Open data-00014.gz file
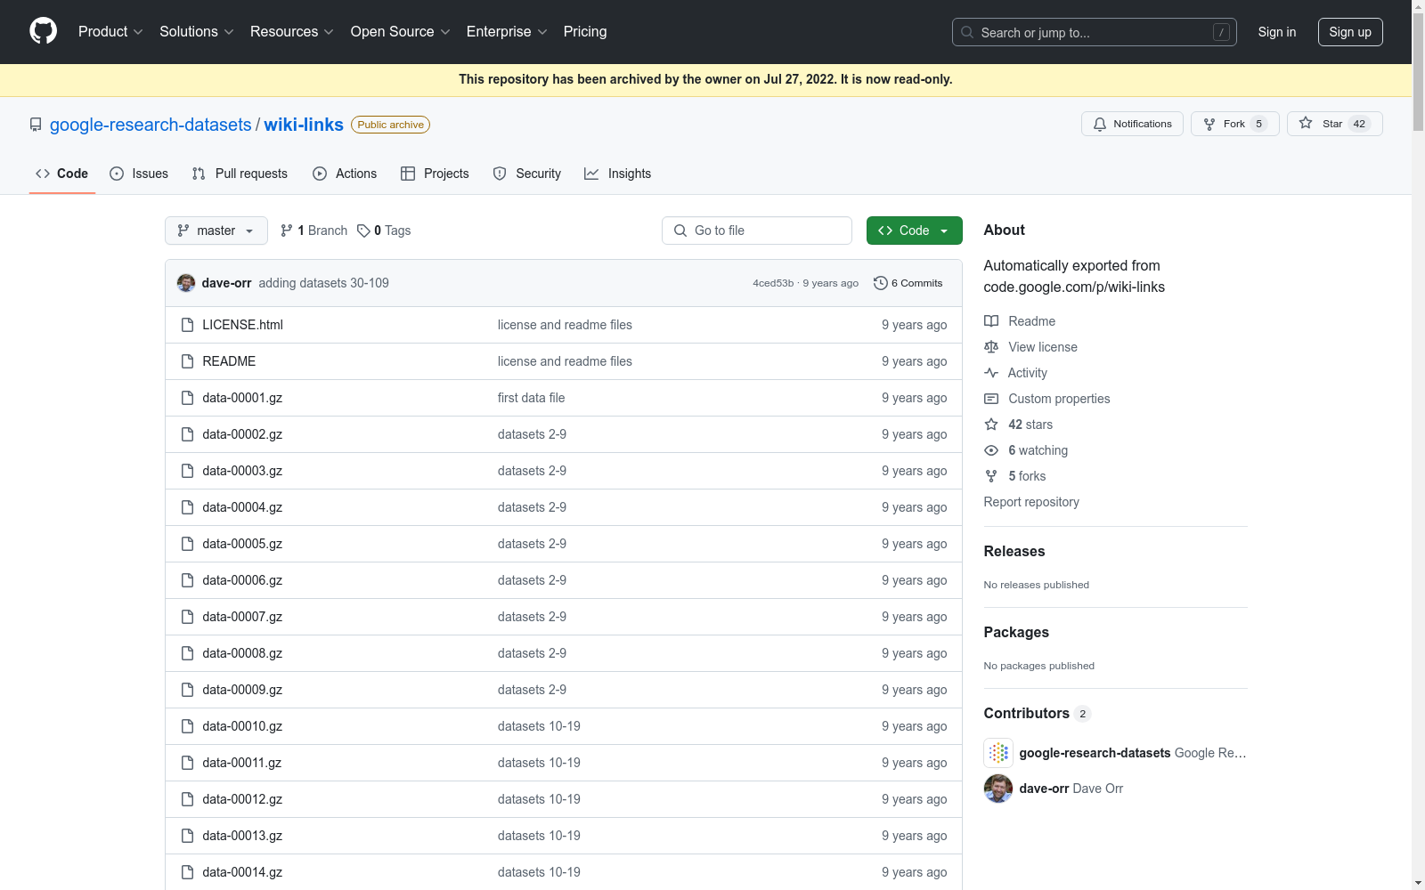 pos(242,872)
